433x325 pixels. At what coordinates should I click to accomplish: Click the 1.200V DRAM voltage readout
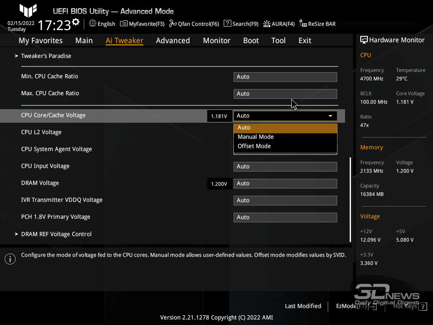[219, 184]
